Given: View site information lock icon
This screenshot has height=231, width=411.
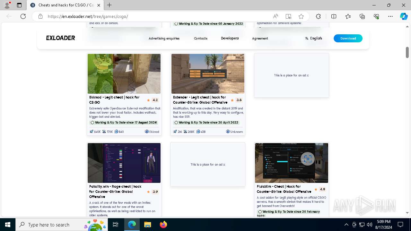Looking at the screenshot, I should coord(40,16).
